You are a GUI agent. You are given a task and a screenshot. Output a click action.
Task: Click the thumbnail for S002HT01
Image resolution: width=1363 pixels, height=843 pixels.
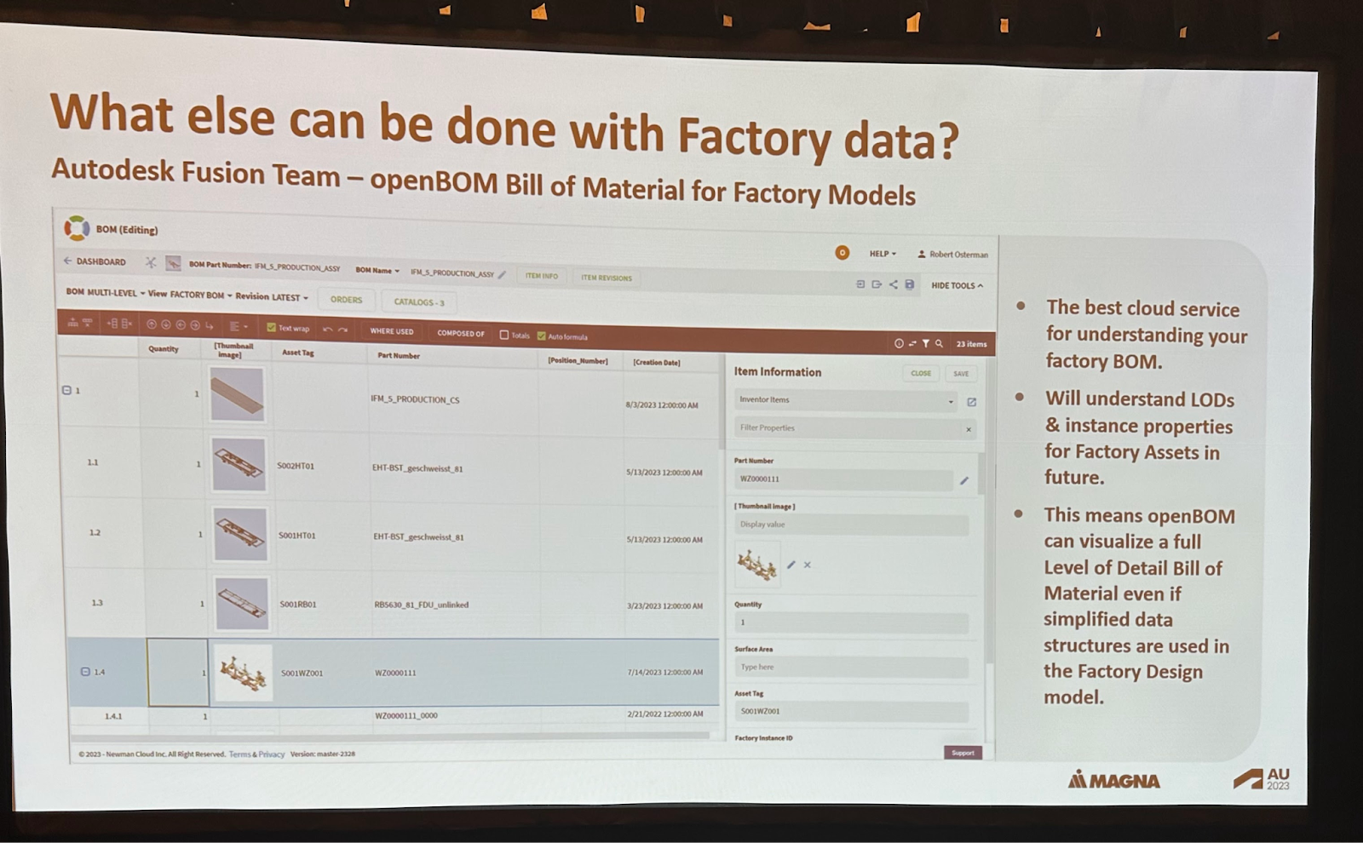[239, 464]
